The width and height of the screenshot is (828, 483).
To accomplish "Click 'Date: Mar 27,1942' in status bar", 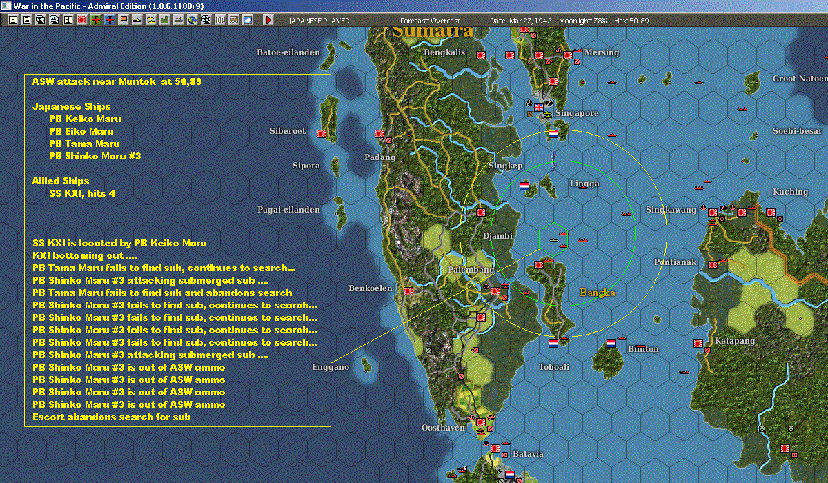I will coord(521,21).
